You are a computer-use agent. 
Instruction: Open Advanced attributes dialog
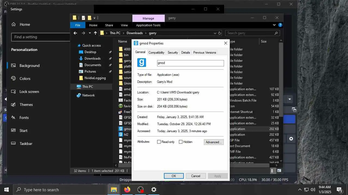pyautogui.click(x=214, y=142)
